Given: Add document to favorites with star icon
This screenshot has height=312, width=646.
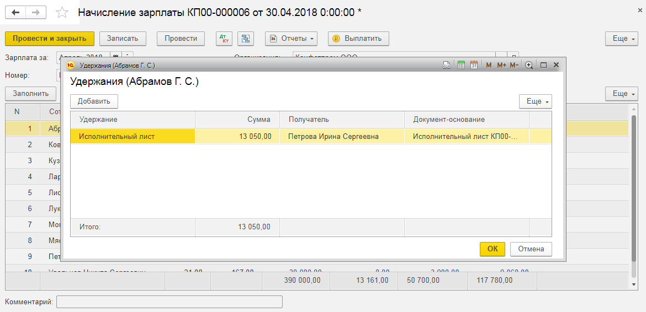Looking at the screenshot, I should click(x=62, y=12).
